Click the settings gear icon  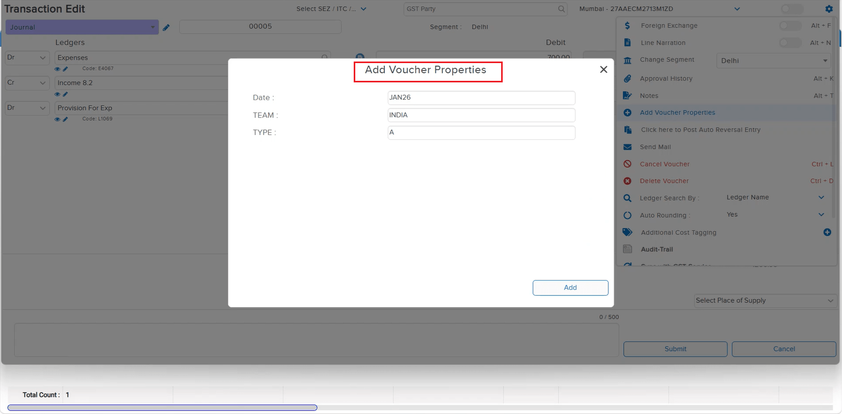point(829,9)
